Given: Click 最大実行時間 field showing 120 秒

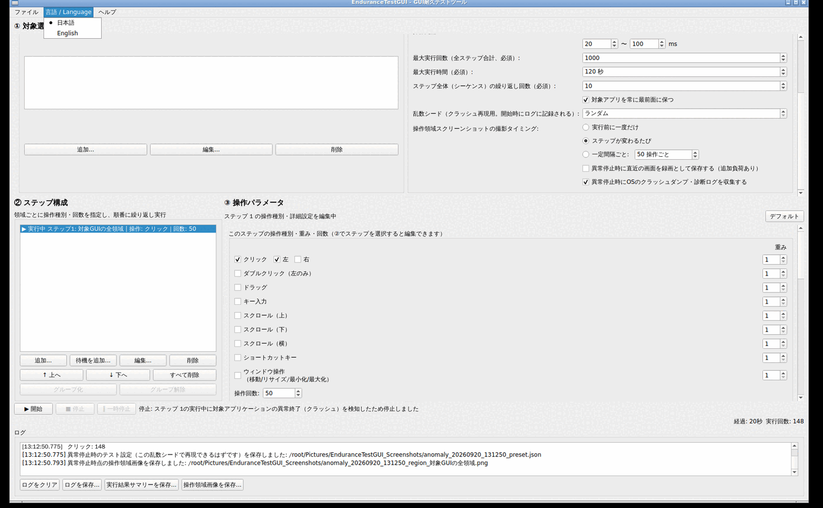Looking at the screenshot, I should (684, 72).
